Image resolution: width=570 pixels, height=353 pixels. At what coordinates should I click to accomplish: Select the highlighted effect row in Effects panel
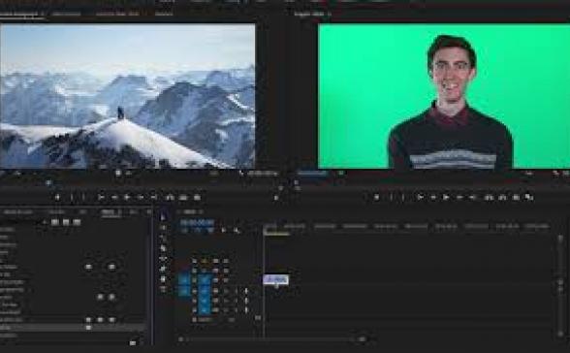point(73,328)
